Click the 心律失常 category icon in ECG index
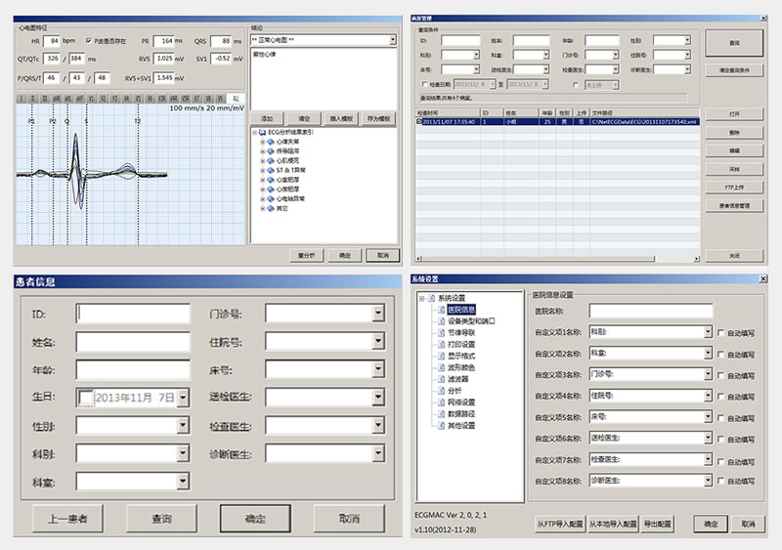The image size is (782, 550). tap(272, 144)
